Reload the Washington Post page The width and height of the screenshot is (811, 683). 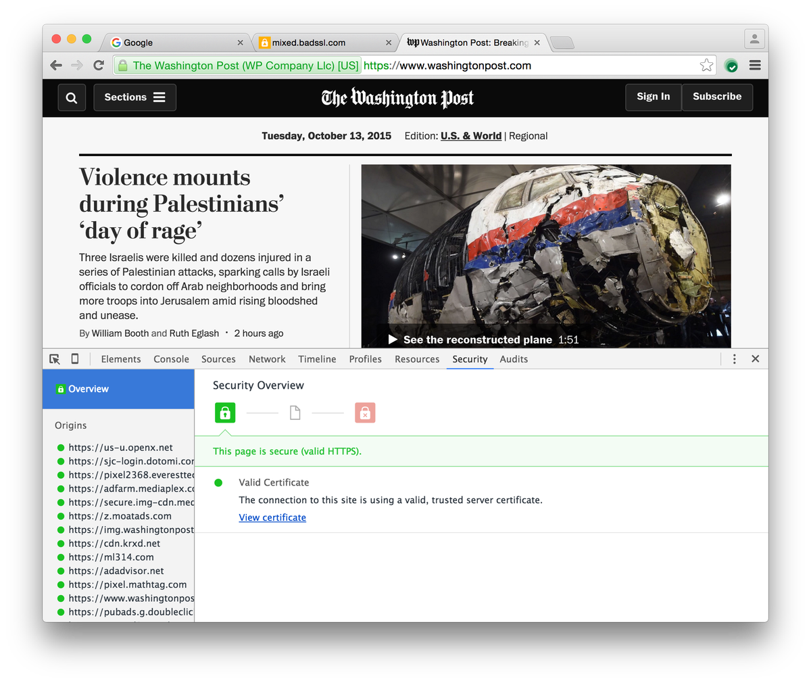[99, 66]
